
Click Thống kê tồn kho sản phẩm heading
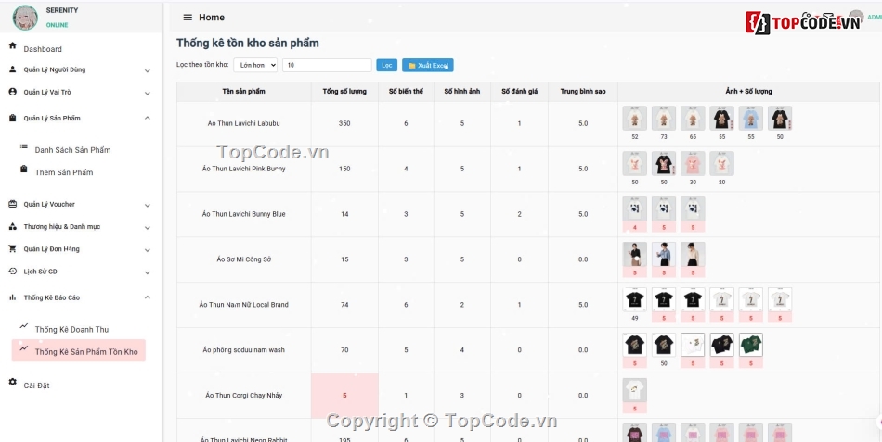tap(248, 43)
